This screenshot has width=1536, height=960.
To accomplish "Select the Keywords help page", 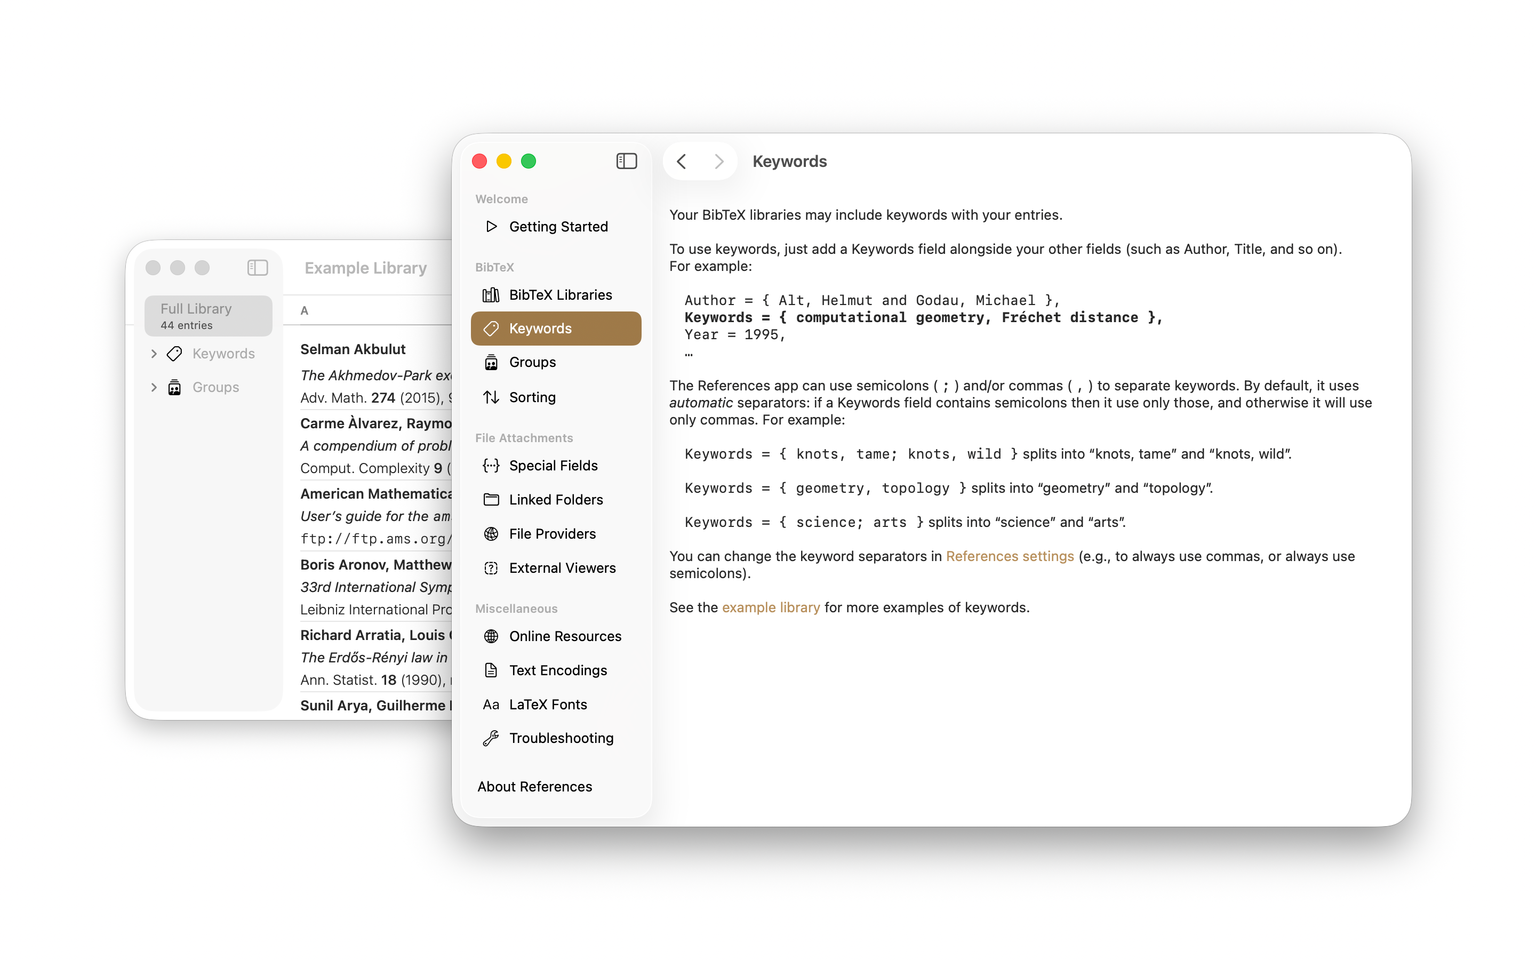I will (556, 328).
